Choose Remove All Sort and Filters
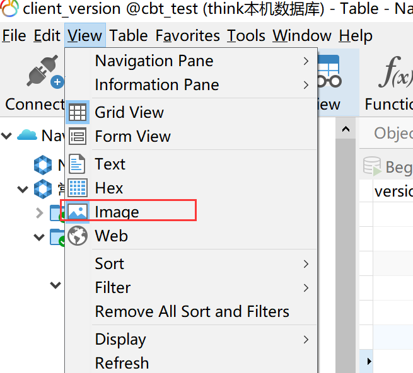The image size is (413, 373). coord(192,312)
